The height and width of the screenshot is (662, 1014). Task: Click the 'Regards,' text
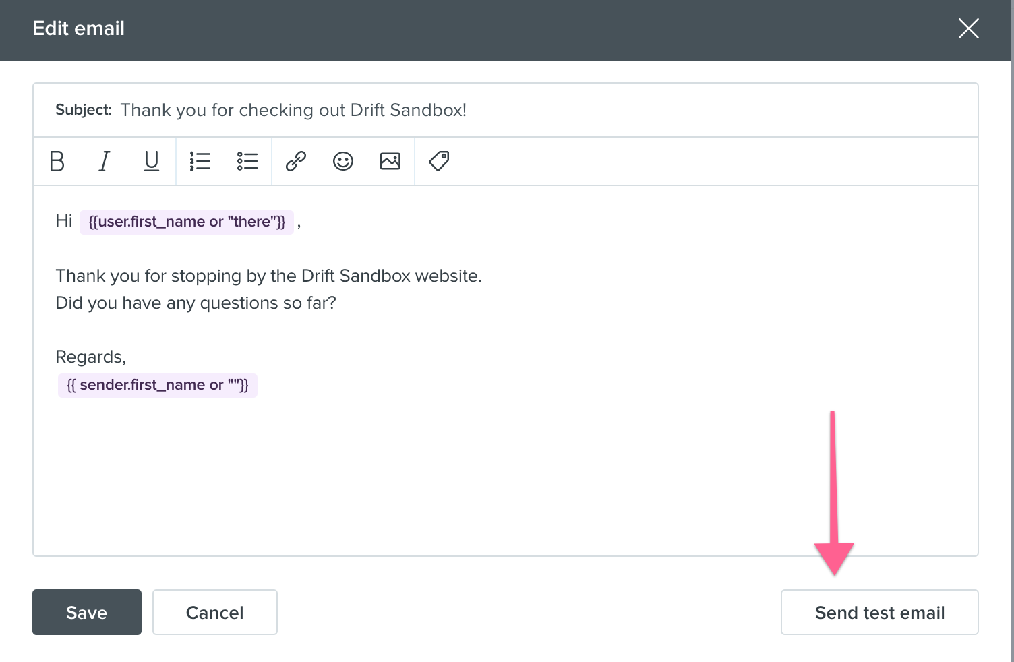tap(91, 357)
